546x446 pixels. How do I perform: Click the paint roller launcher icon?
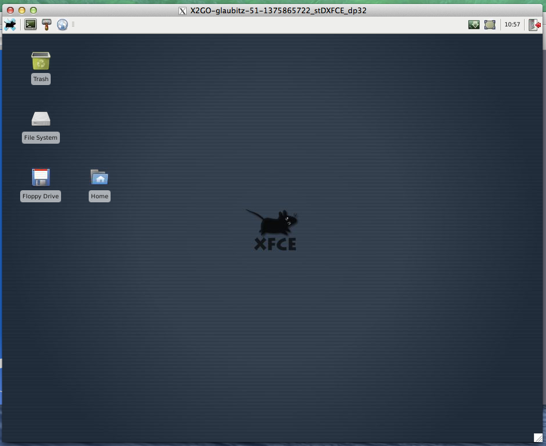pos(47,25)
